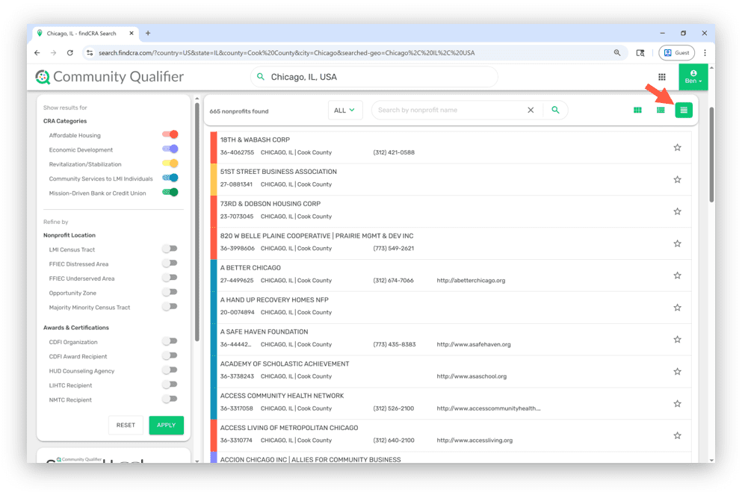Image resolution: width=745 pixels, height=492 pixels.
Task: Click the green APPLY button
Action: [167, 425]
